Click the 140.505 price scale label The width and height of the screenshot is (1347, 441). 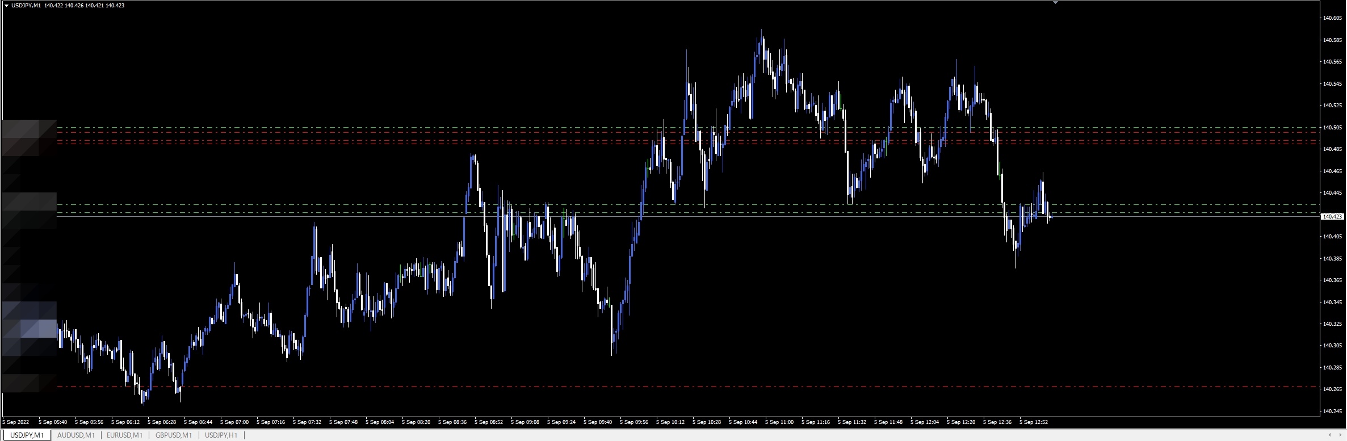pyautogui.click(x=1332, y=127)
